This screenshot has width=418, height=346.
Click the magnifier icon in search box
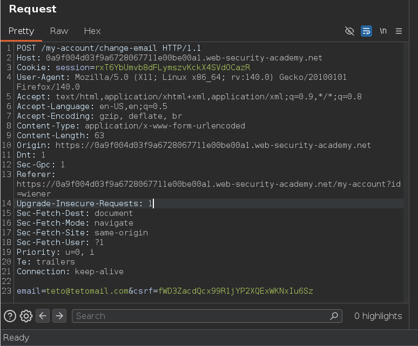tap(334, 316)
